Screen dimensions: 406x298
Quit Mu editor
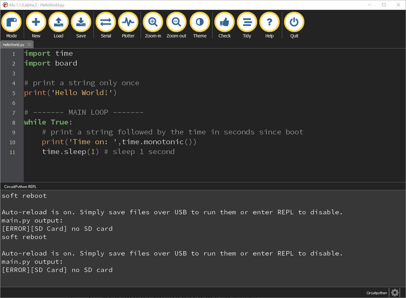[294, 25]
